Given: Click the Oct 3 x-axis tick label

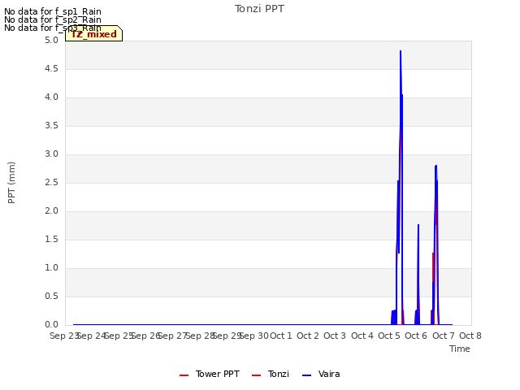Looking at the screenshot, I should click(x=335, y=336).
